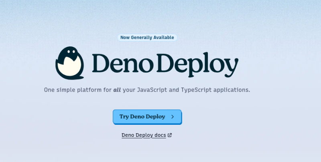Screen dimensions: 321x162
Task: Open the Deno Deploy docs link
Action: [146, 135]
